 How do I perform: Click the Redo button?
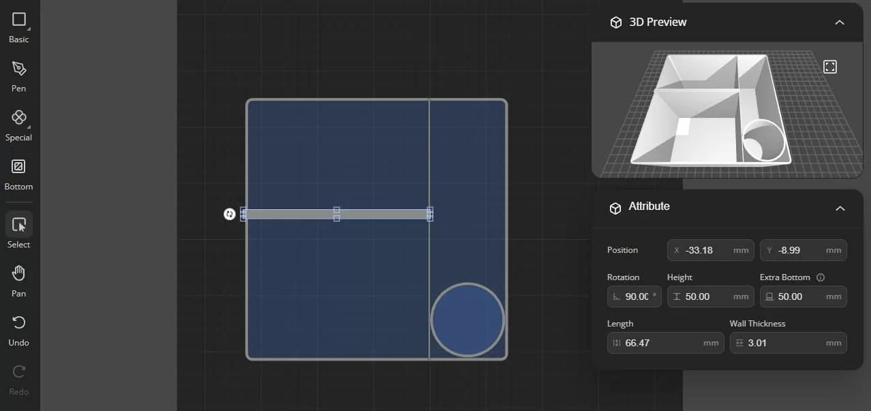19,380
